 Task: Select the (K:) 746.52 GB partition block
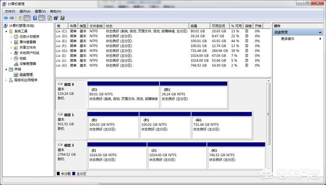236,156
